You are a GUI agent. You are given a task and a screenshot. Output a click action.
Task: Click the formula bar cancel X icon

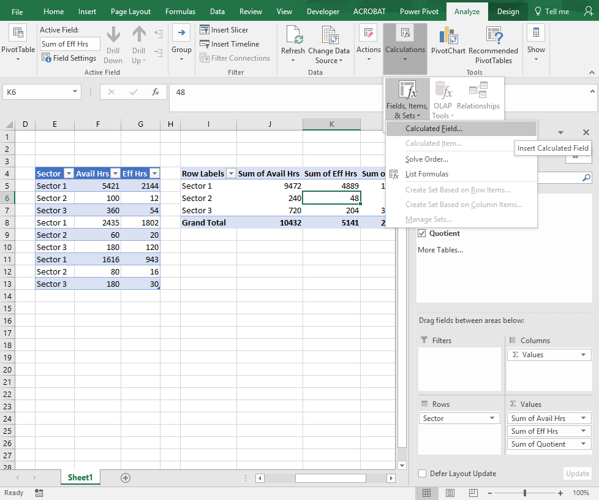111,92
